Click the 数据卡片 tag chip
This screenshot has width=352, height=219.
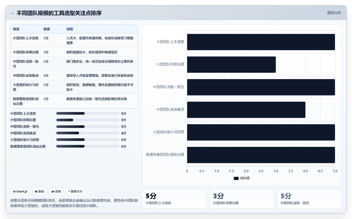pos(75,191)
